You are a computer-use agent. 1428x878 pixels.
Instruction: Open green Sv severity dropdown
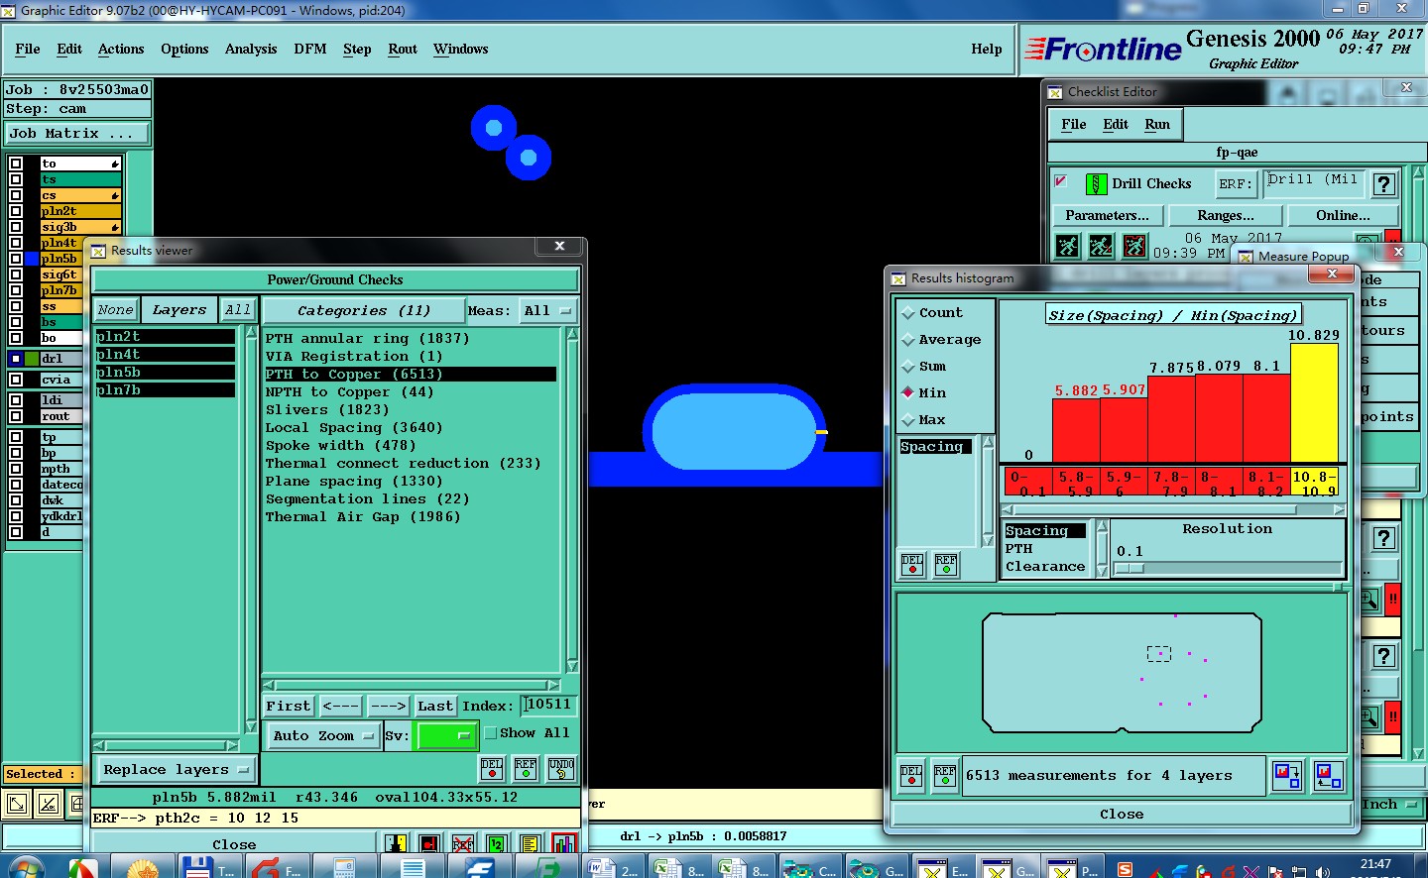pyautogui.click(x=447, y=735)
